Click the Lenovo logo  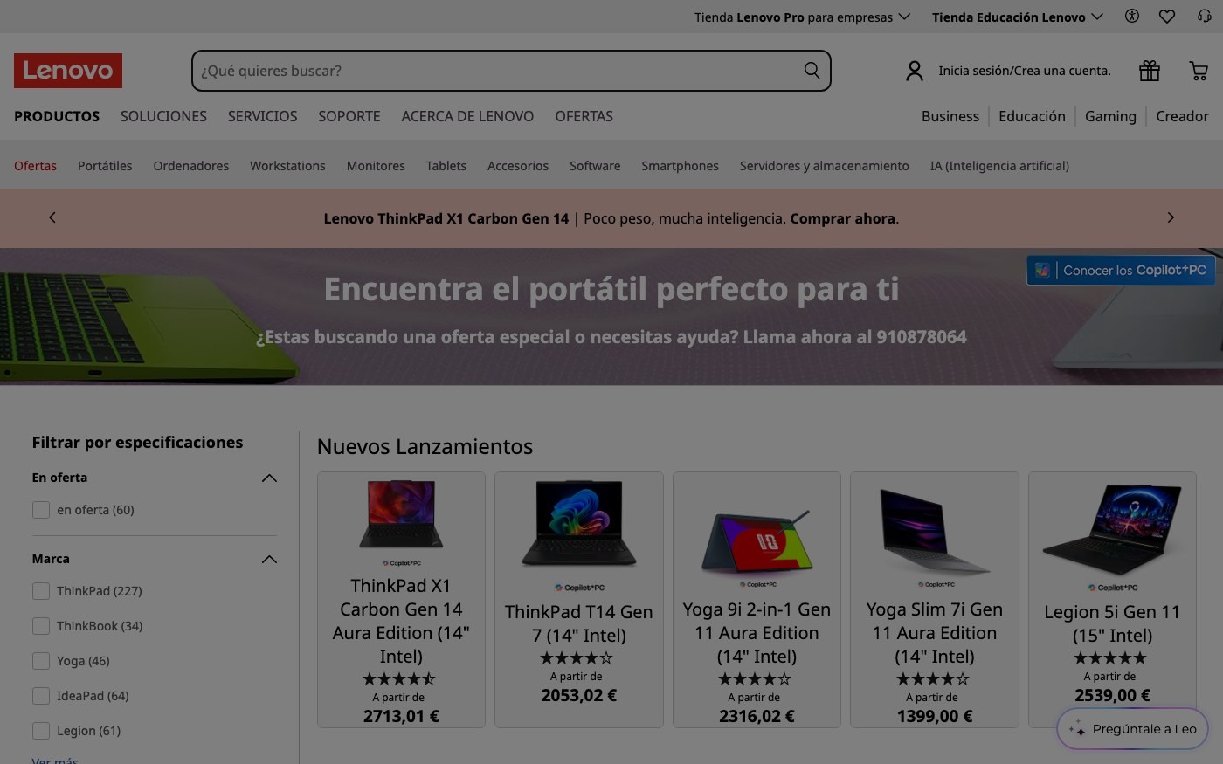point(68,71)
